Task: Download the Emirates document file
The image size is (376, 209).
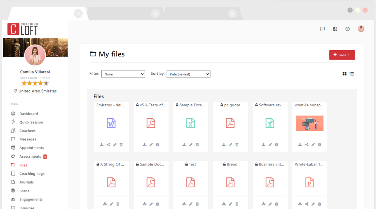Action: (x=102, y=144)
